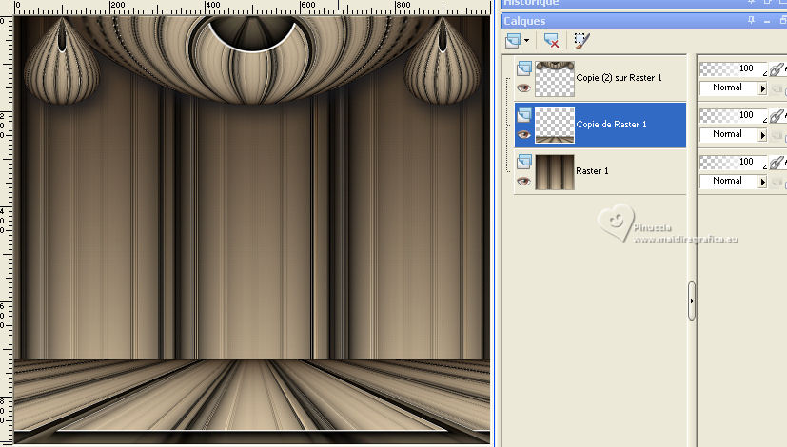Click link icon for Raster 1 layer

[777, 162]
